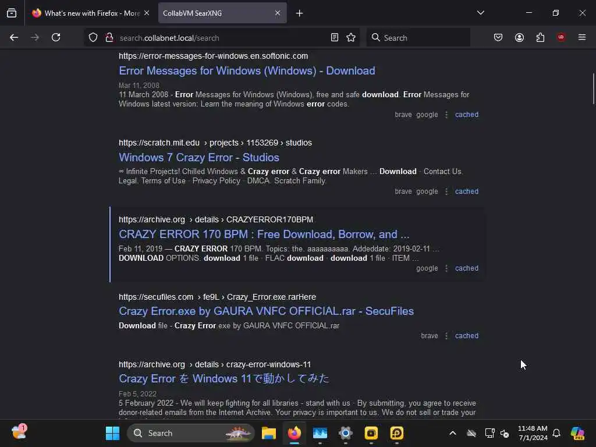The height and width of the screenshot is (447, 596).
Task: Toggle reader view icon in address bar
Action: coord(335,37)
